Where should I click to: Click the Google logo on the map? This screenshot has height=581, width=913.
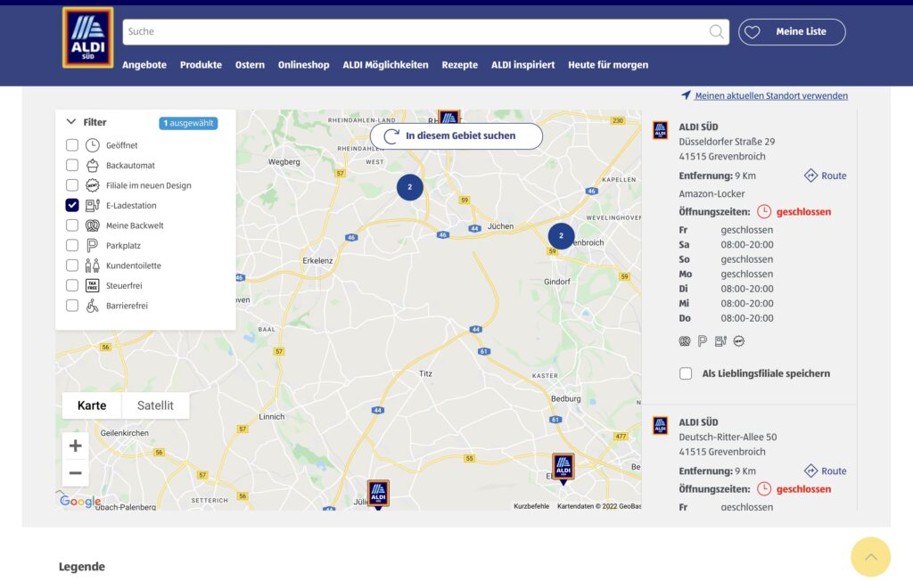pyautogui.click(x=80, y=501)
